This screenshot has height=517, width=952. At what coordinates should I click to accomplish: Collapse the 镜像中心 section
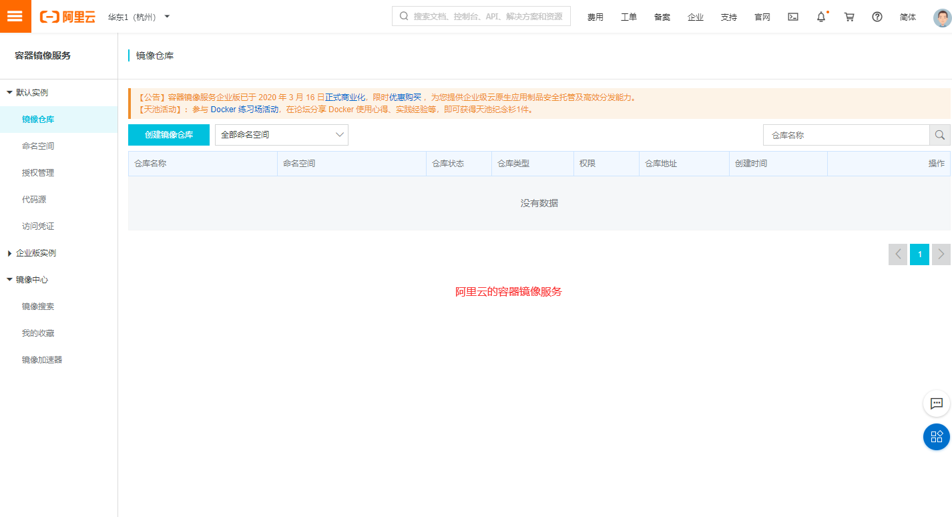(28, 280)
